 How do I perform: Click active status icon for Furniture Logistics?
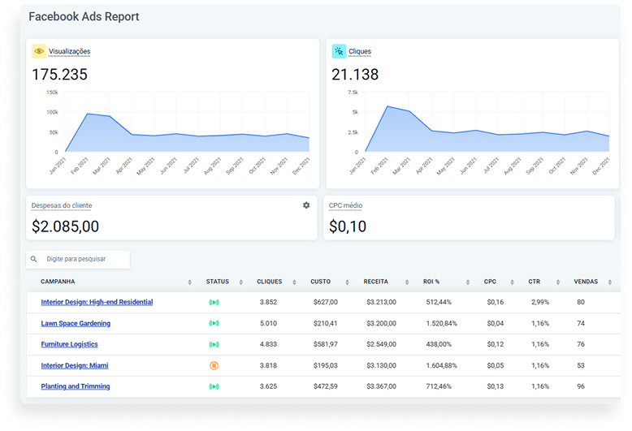(214, 345)
